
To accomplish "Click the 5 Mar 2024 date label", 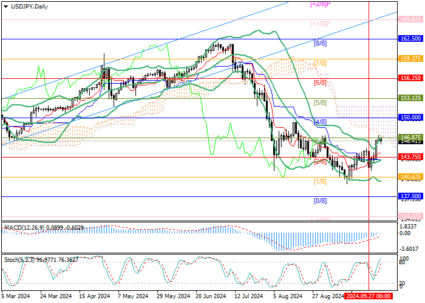I will pyautogui.click(x=15, y=296).
